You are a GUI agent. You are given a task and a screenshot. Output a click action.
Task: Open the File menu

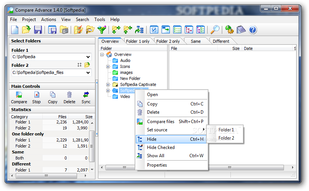[13, 20]
